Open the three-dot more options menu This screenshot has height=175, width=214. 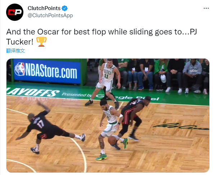tap(206, 8)
